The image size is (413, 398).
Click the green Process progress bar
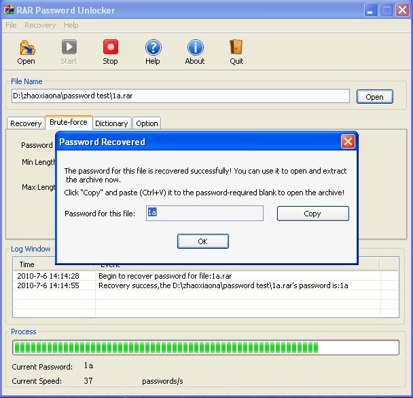pyautogui.click(x=206, y=348)
